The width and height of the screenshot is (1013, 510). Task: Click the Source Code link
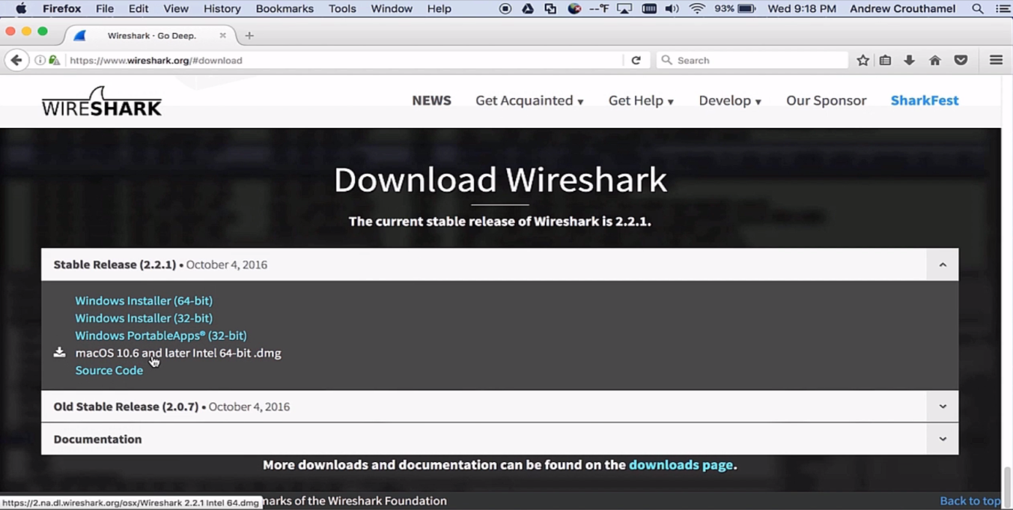pyautogui.click(x=109, y=371)
